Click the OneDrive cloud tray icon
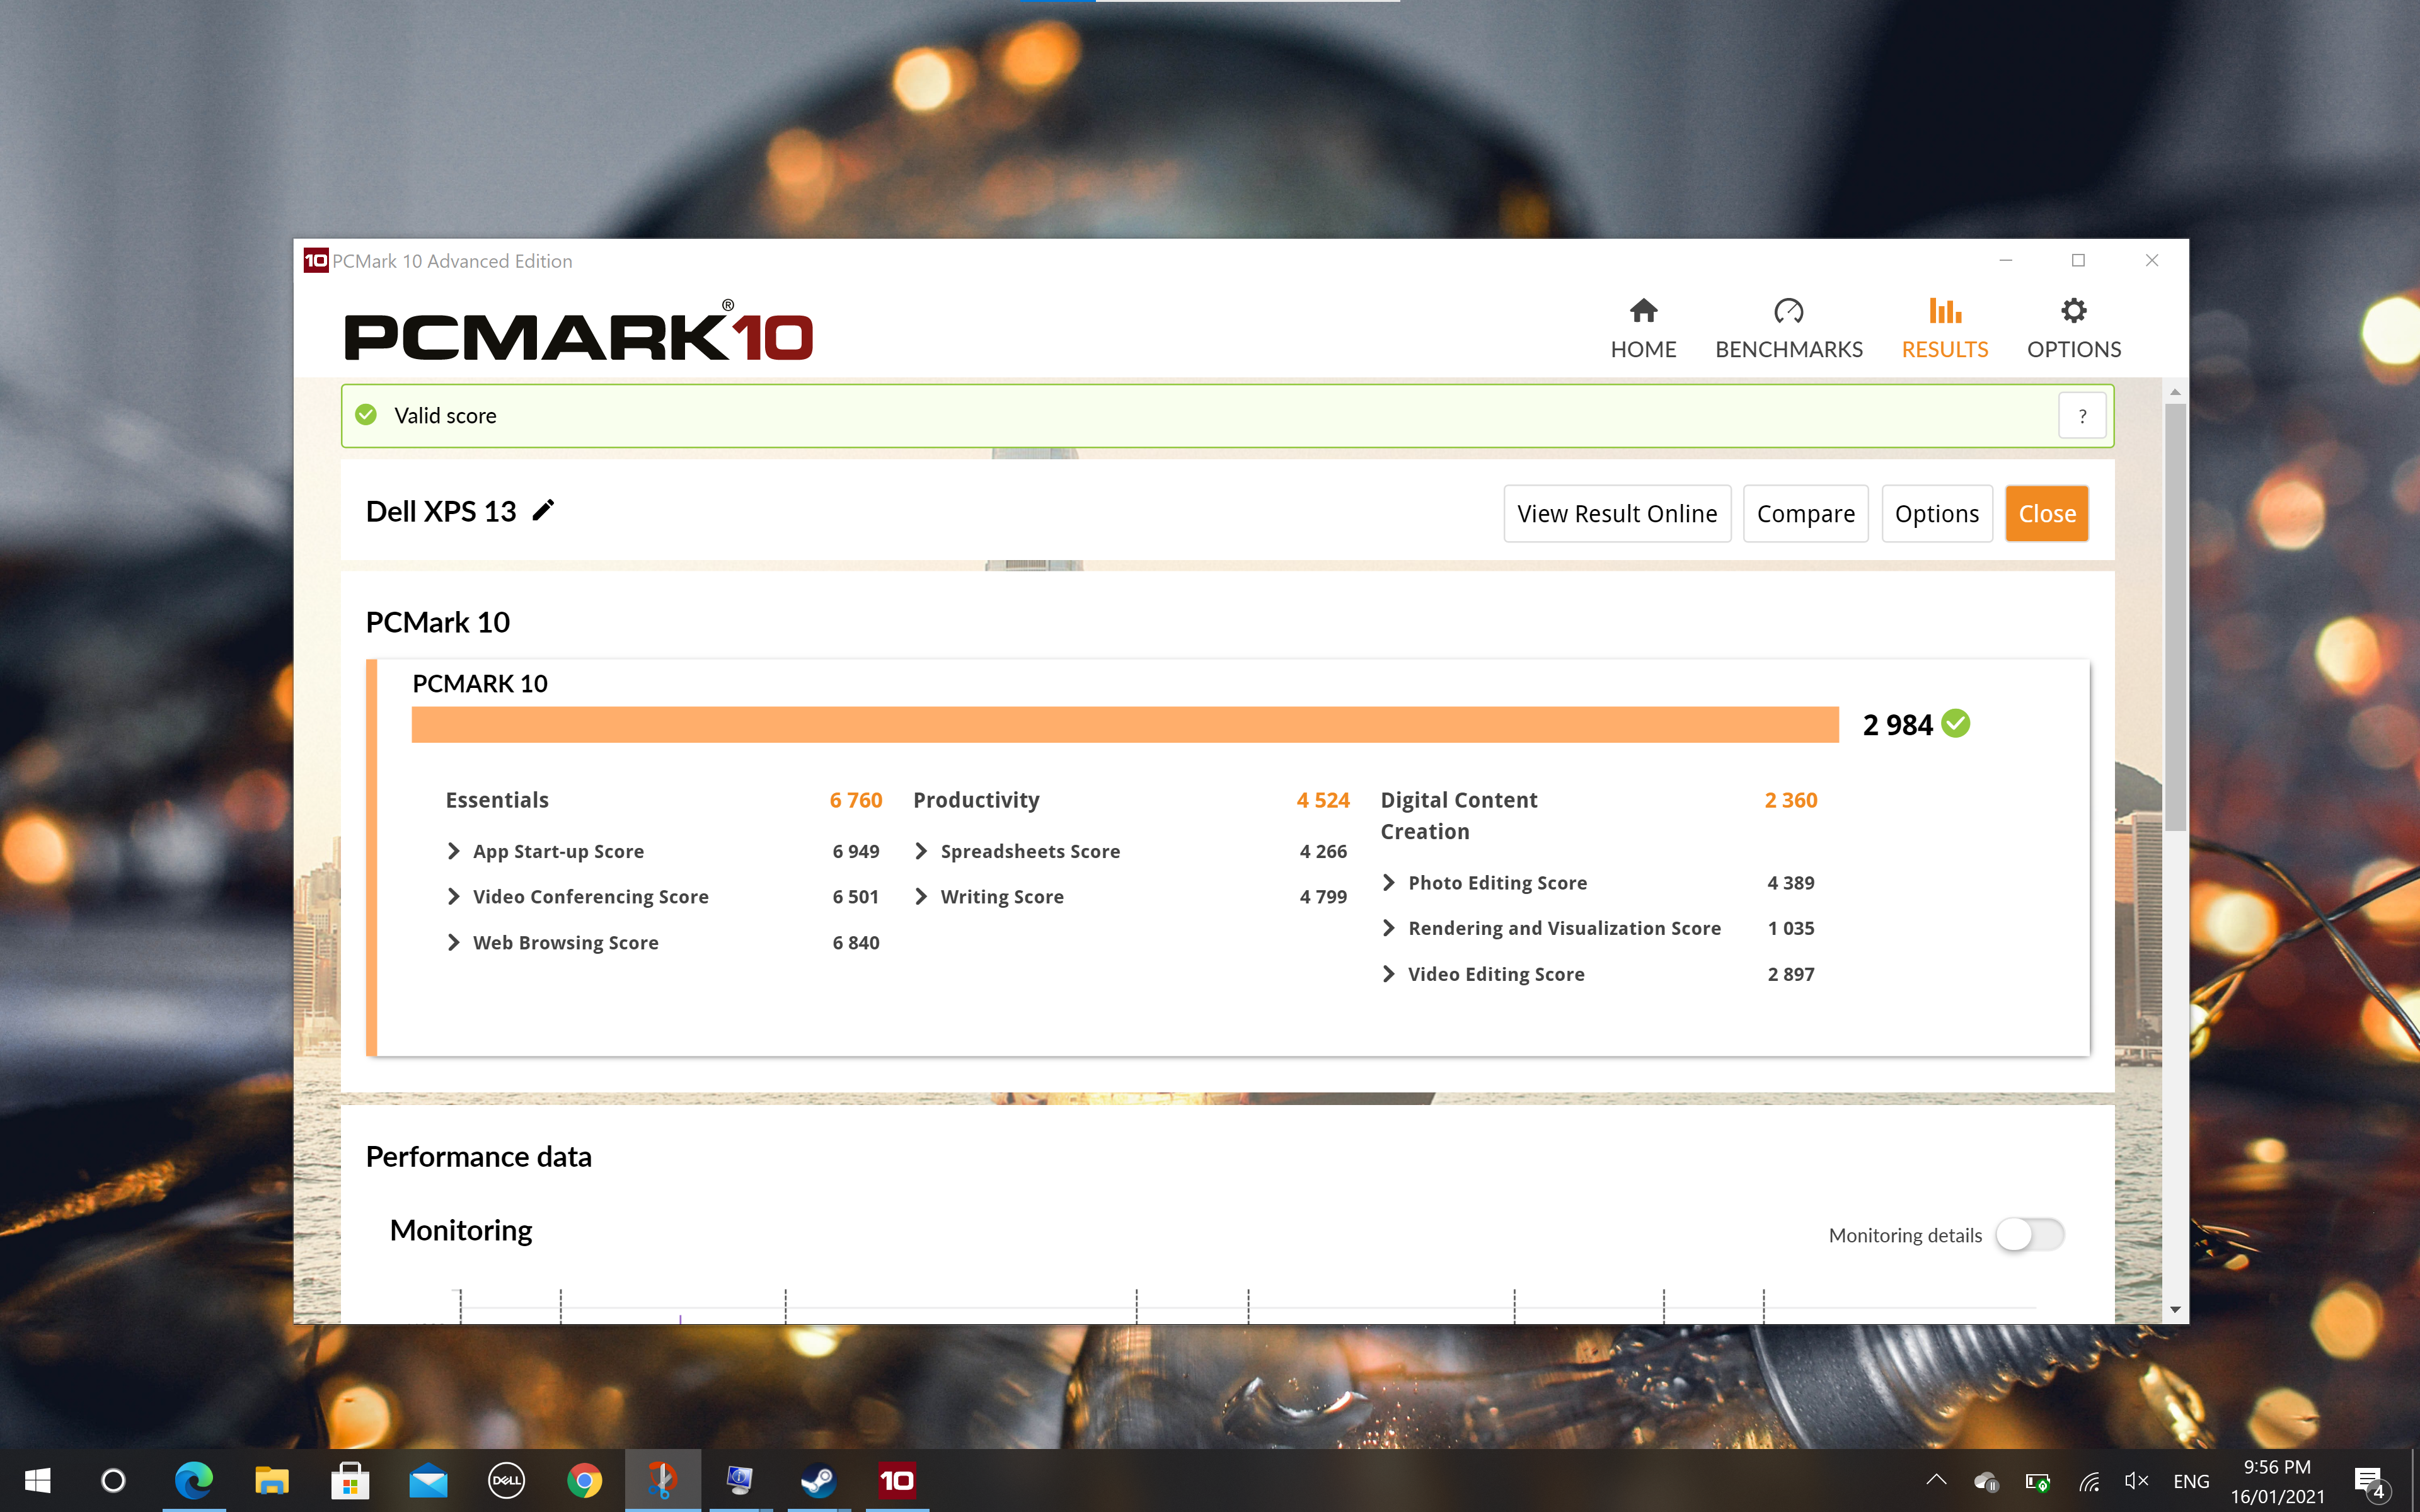The height and width of the screenshot is (1512, 2420). coord(1986,1481)
